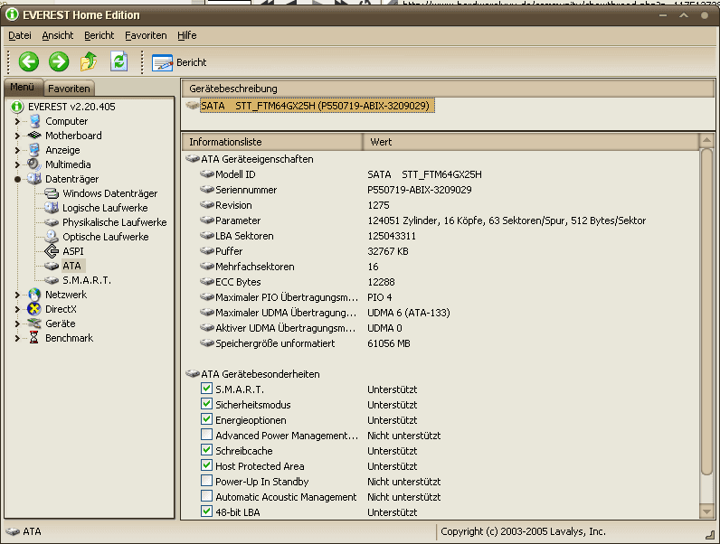Toggle the Host Protected Area checkbox
Viewport: 720px width, 544px height.
coord(206,465)
